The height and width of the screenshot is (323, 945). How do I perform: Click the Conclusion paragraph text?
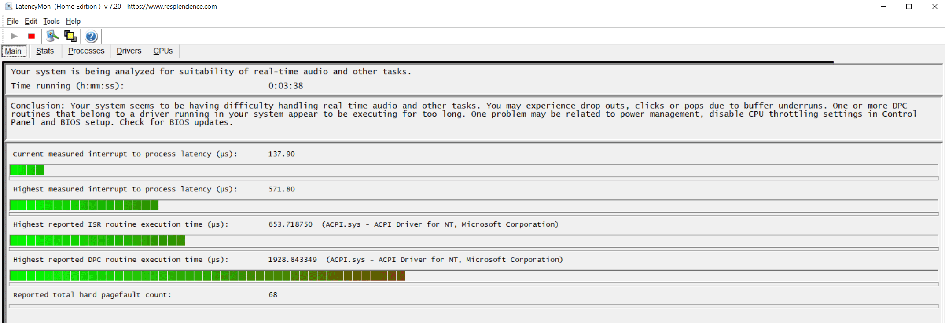[x=463, y=114]
